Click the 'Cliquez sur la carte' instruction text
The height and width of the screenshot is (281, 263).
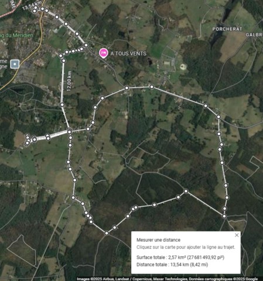(x=186, y=247)
